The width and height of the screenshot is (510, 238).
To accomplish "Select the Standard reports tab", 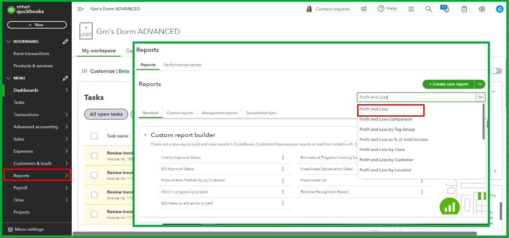I will 150,113.
